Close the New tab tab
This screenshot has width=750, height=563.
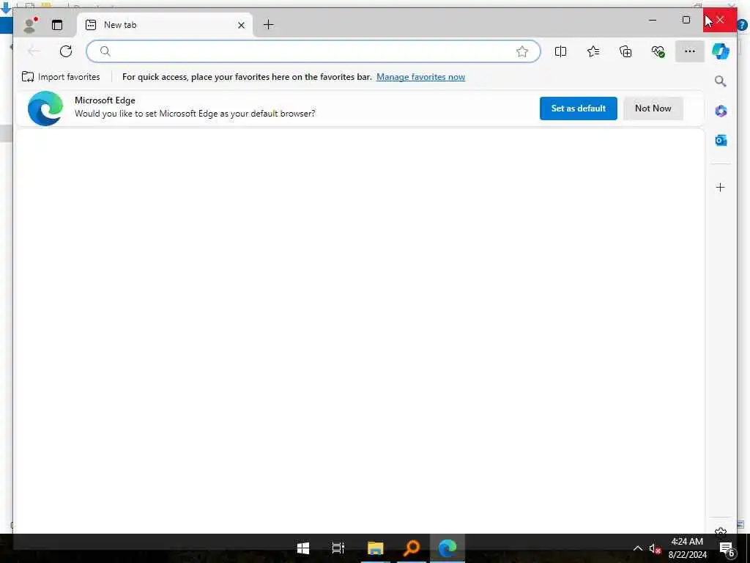[x=241, y=25]
